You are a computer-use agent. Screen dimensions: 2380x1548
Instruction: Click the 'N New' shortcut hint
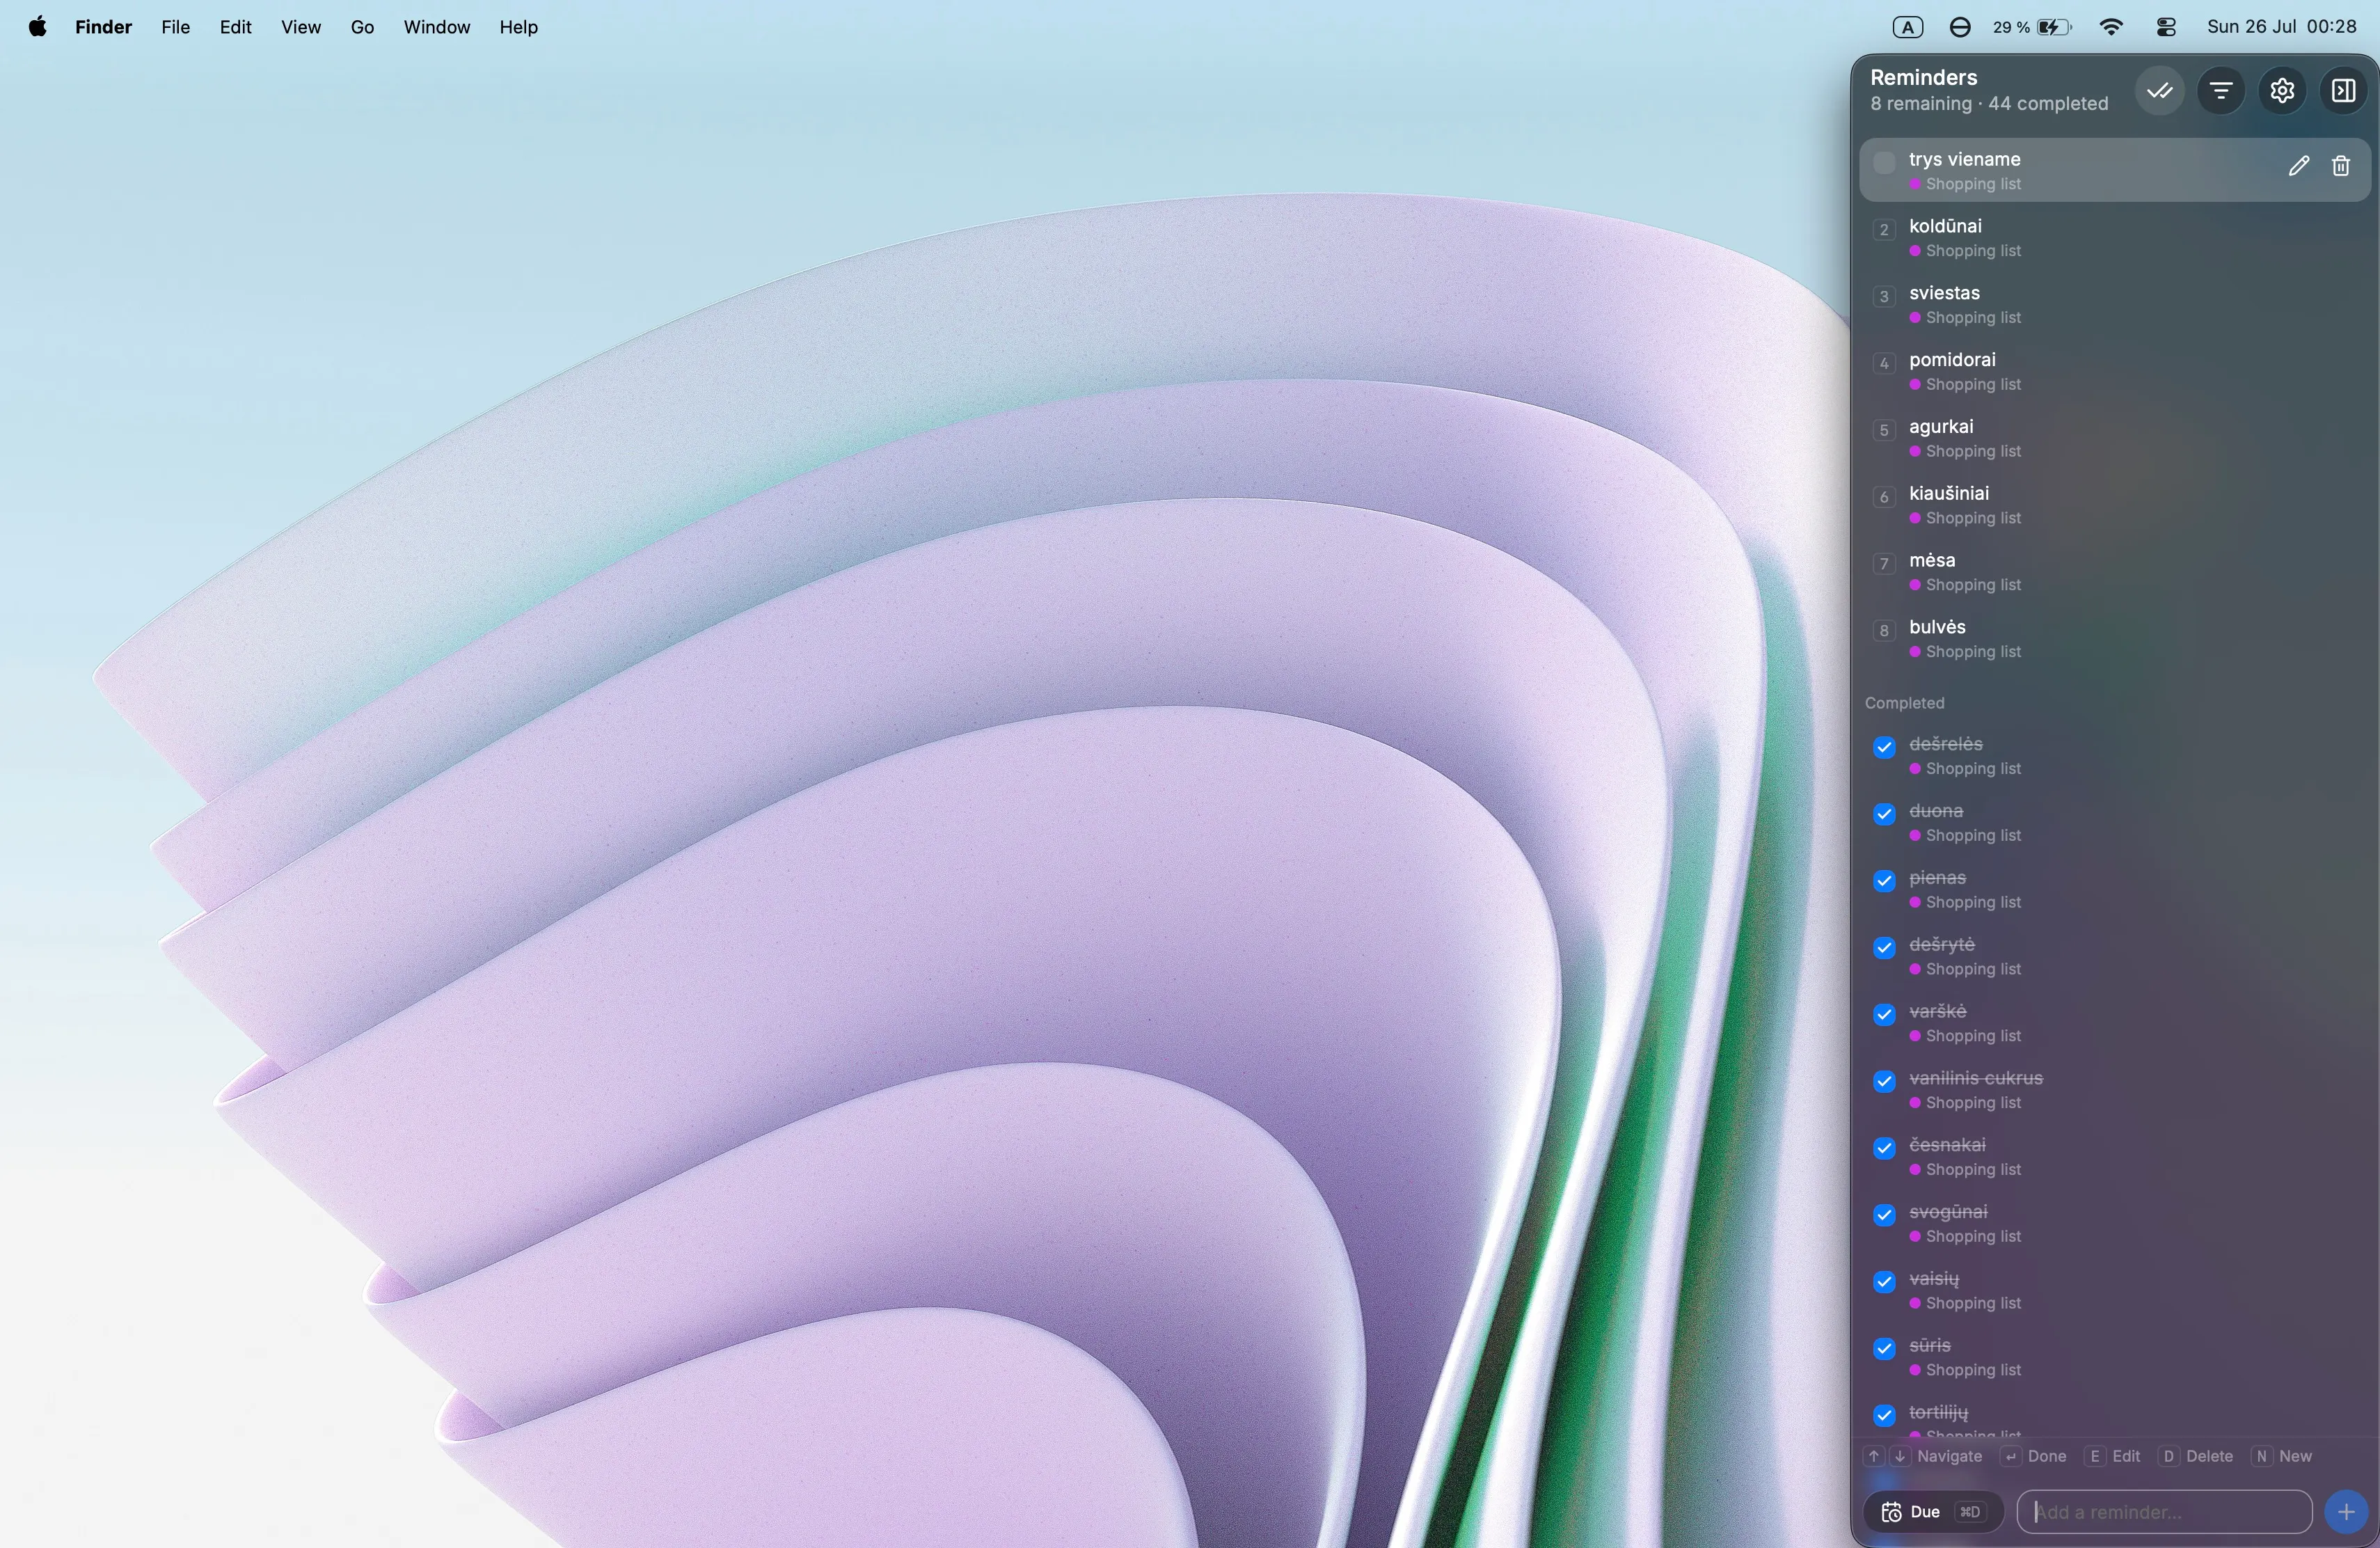[2282, 1457]
